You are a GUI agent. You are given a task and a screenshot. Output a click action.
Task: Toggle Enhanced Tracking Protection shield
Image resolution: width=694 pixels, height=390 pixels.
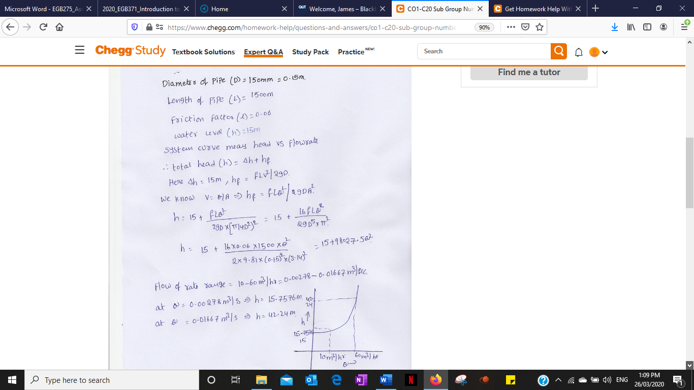click(134, 27)
